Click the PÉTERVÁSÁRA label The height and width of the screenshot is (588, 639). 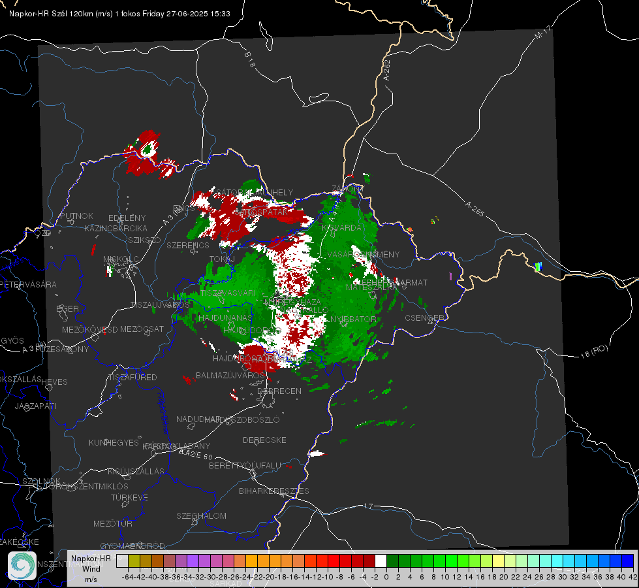click(x=28, y=284)
